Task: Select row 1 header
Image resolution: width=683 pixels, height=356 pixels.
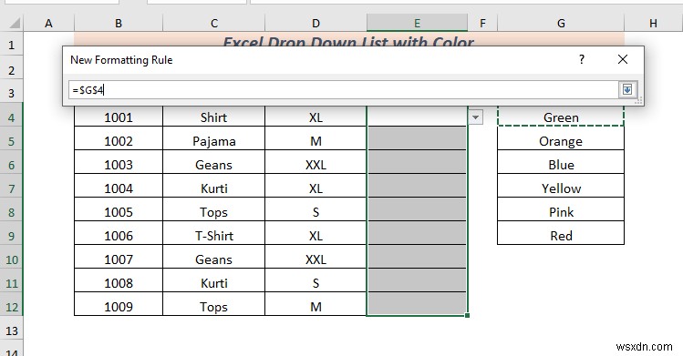Action: pyautogui.click(x=11, y=45)
